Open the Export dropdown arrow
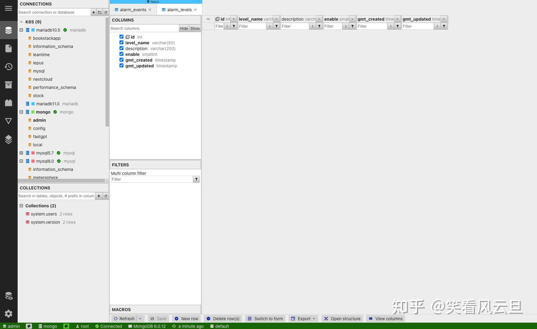Image resolution: width=537 pixels, height=329 pixels. click(313, 319)
